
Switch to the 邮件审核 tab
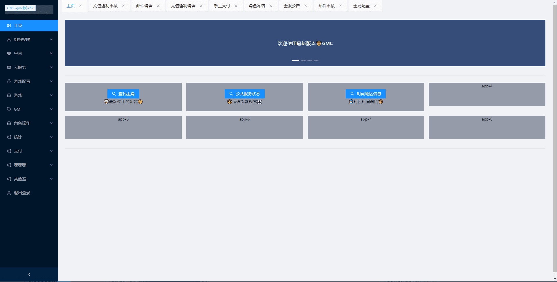327,6
